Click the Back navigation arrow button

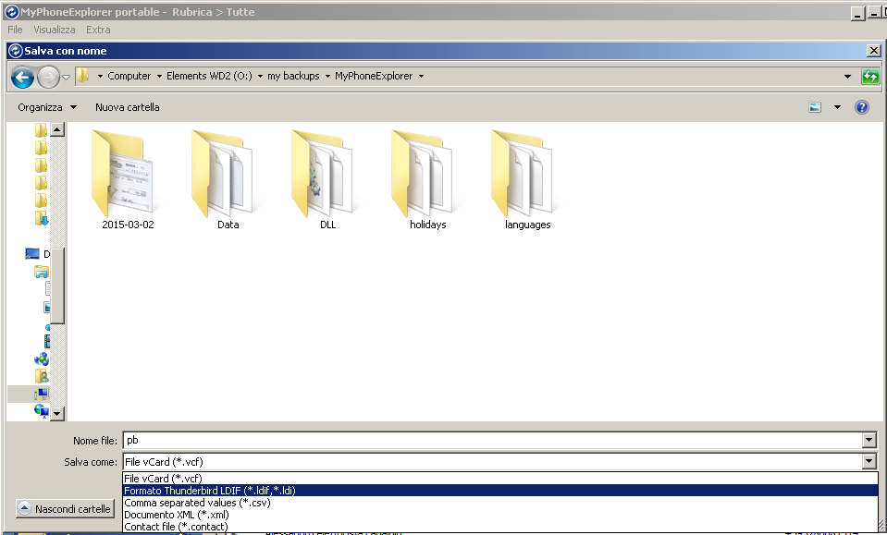click(x=22, y=77)
